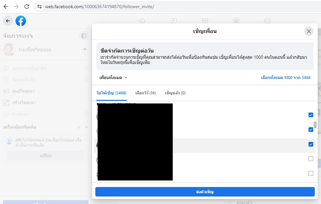Collapse the เครื่องมือเพิ่มเติม section

(86, 127)
